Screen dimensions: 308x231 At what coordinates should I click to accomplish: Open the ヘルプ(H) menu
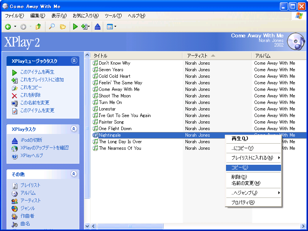point(137,16)
